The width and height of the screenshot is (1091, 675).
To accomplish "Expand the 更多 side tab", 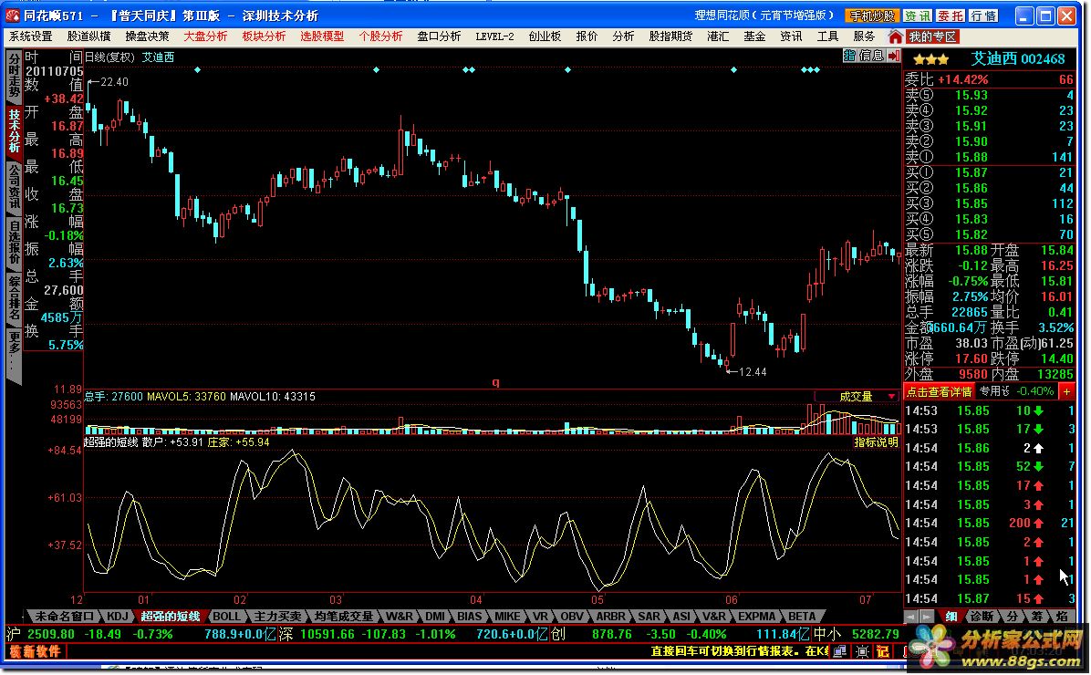I will tap(14, 355).
